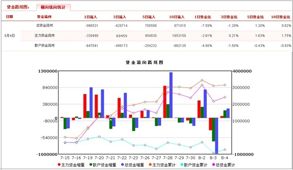
Task: Click the value -254232
Action: [150, 46]
